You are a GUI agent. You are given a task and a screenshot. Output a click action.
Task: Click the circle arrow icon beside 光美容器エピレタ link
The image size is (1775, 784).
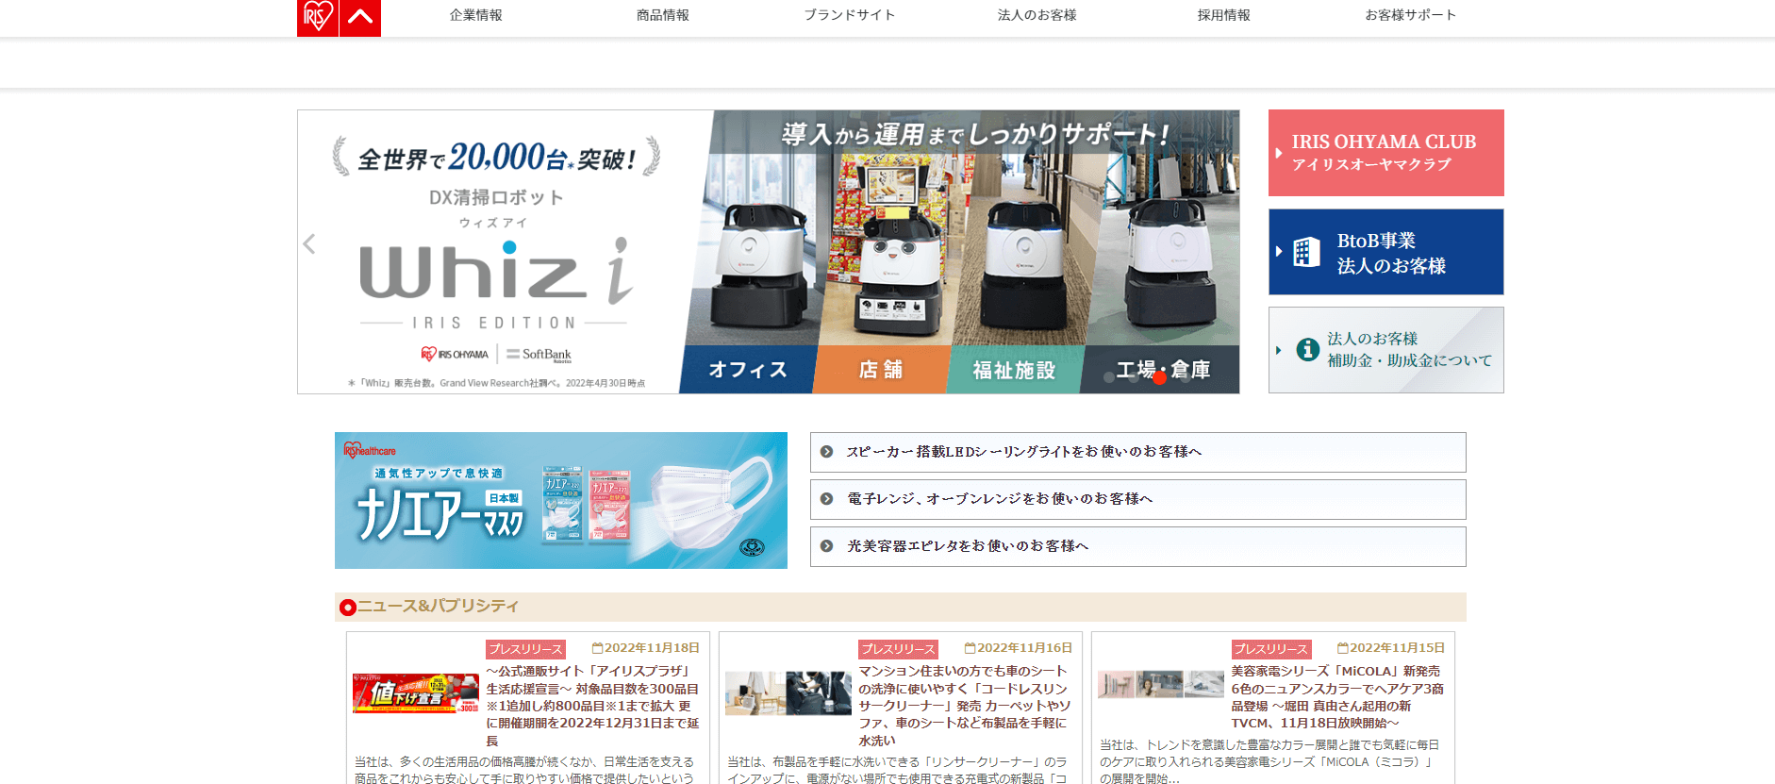click(x=826, y=546)
